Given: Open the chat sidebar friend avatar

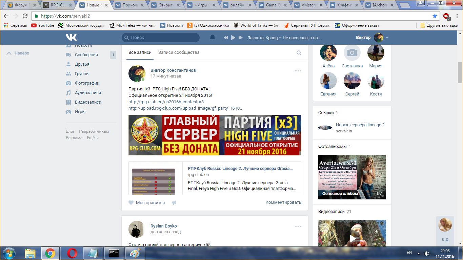Looking at the screenshot, I should [x=445, y=225].
